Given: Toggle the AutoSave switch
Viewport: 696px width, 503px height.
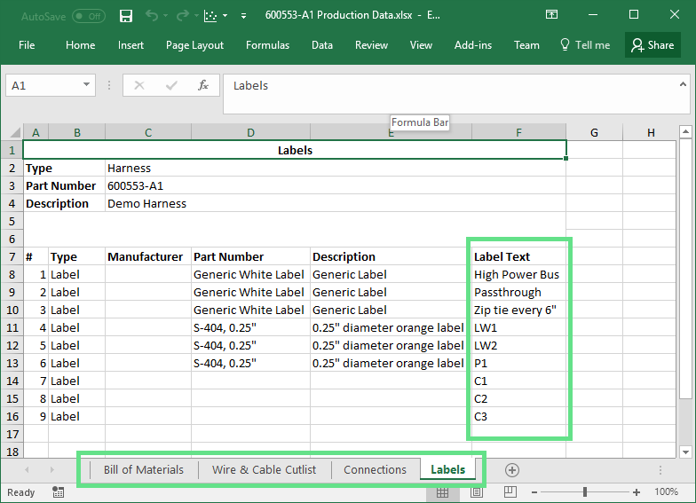Looking at the screenshot, I should 89,16.
